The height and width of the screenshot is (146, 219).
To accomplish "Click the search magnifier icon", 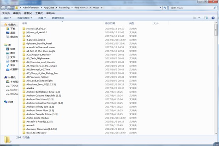I will (x=215, y=8).
